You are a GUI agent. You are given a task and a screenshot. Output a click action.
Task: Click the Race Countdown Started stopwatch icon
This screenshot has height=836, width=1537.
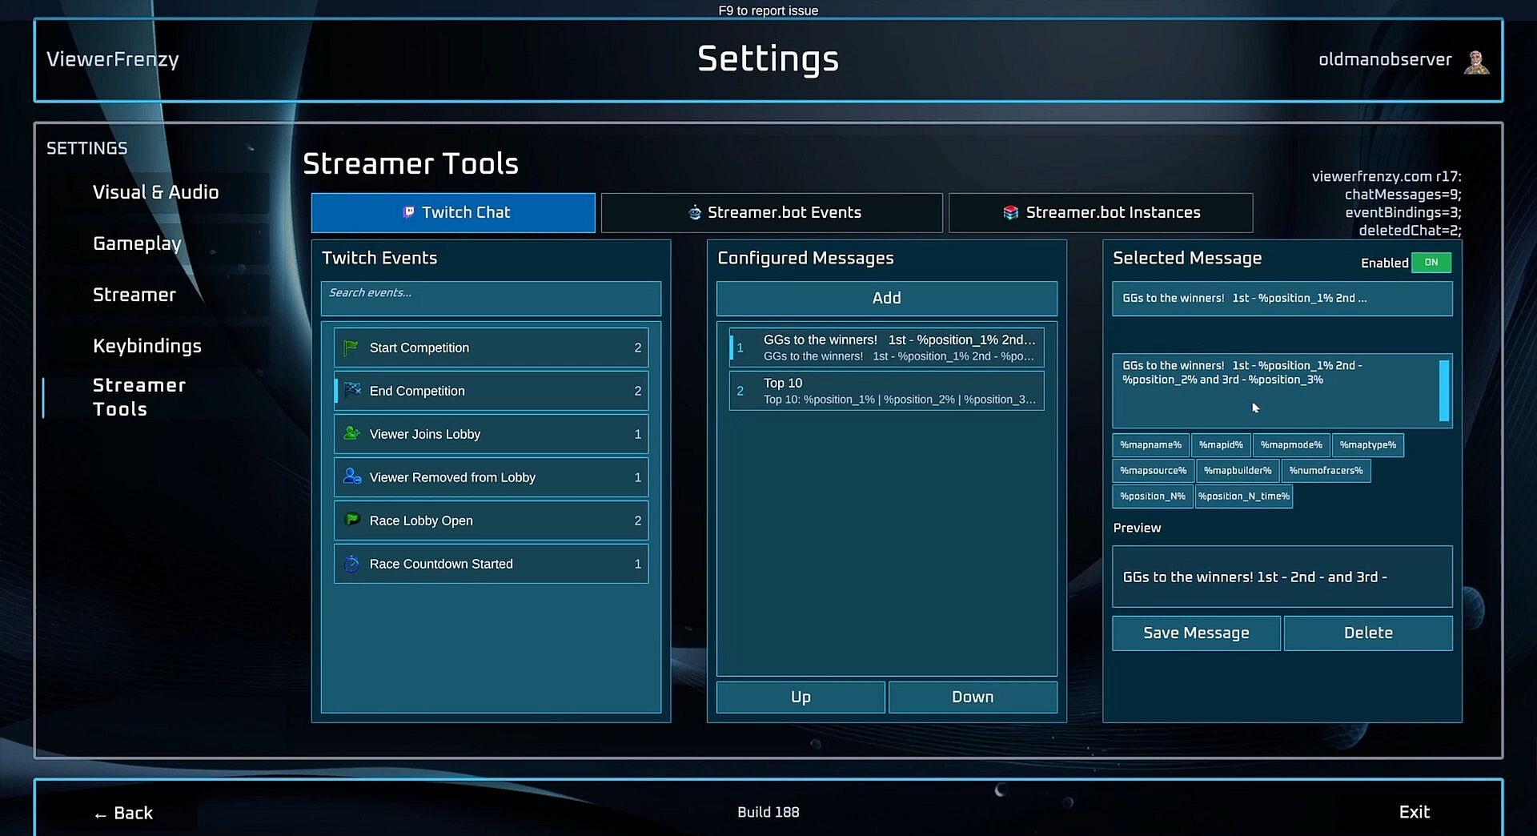pos(351,564)
